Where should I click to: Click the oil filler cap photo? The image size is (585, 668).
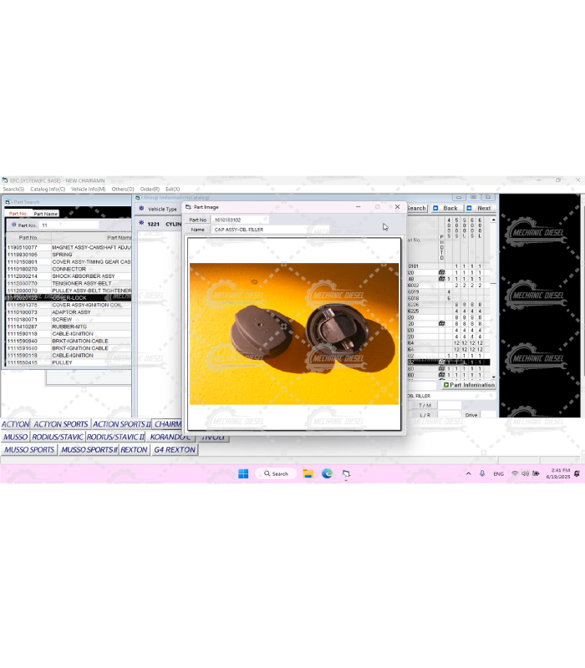click(294, 334)
